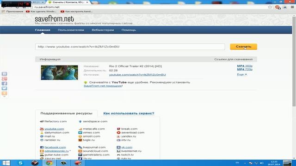Click the red adblock extension icon

pyautogui.click(x=277, y=7)
